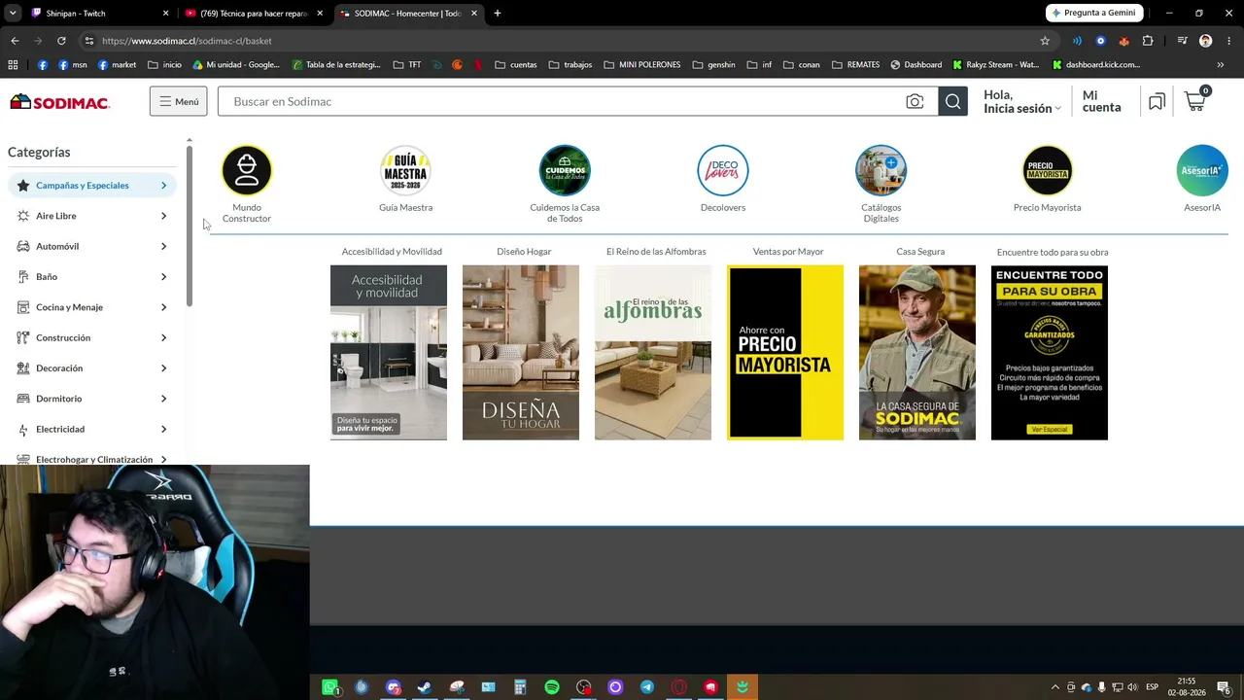Open the Mi cuenta link
The height and width of the screenshot is (700, 1244).
click(1101, 101)
